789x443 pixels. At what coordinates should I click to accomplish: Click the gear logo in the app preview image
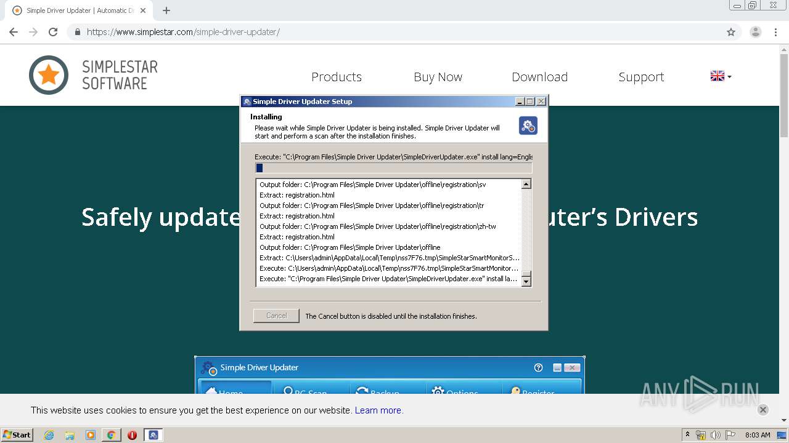click(x=208, y=368)
